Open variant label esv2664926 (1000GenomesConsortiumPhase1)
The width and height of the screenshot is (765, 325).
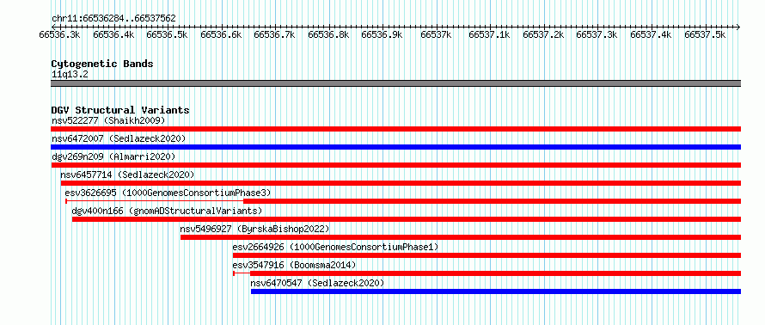(x=336, y=247)
